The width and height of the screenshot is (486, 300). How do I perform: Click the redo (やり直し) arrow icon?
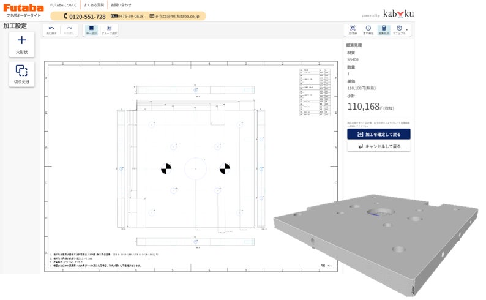tap(69, 29)
